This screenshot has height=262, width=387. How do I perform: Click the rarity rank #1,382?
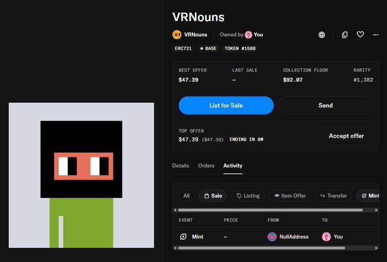coord(363,80)
